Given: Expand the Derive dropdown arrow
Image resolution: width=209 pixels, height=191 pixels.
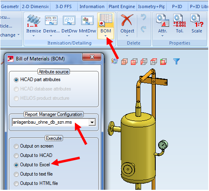Looking at the screenshot, I should (51, 36).
